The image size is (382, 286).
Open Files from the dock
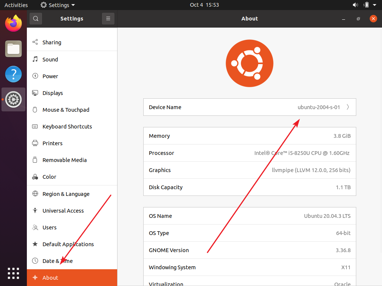coord(13,49)
